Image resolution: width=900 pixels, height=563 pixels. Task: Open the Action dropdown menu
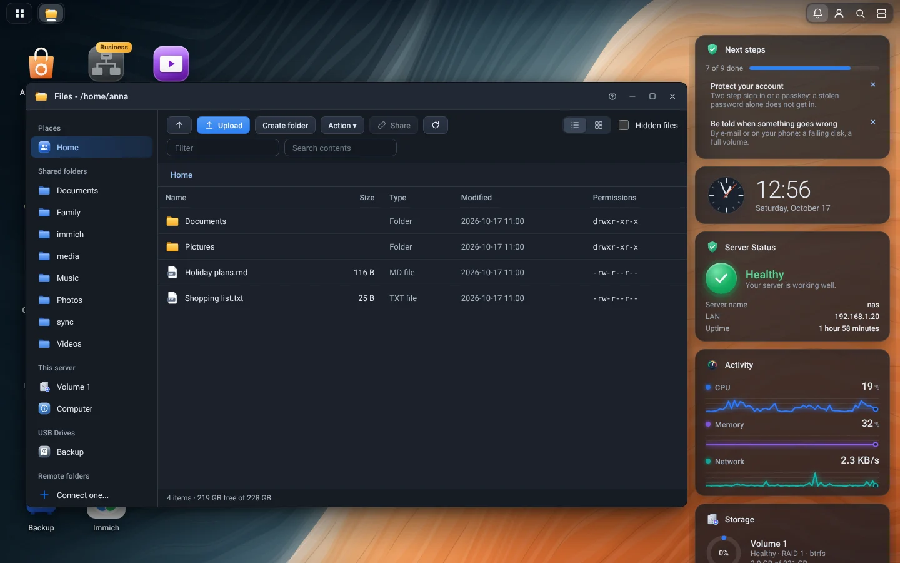point(342,125)
